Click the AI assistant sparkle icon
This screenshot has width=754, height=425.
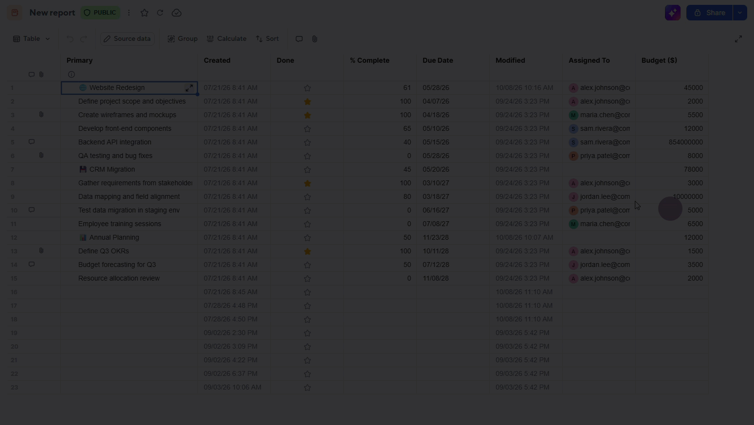[x=673, y=13]
